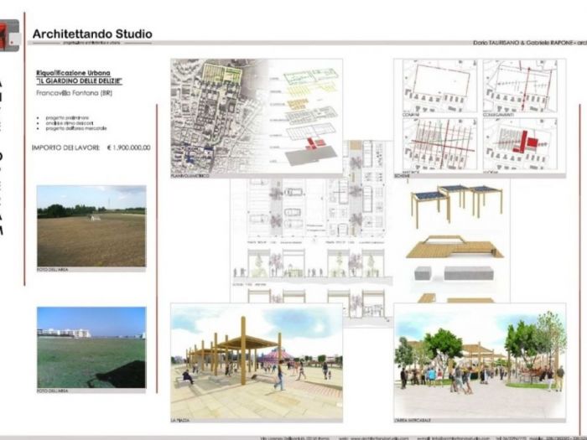Screen dimensions: 587x440
Task: Click the red Architettando Studio logo
Action: pyautogui.click(x=9, y=35)
